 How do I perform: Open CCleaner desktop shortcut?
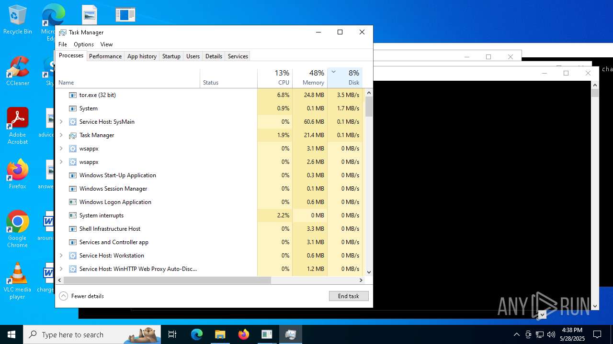[x=18, y=71]
